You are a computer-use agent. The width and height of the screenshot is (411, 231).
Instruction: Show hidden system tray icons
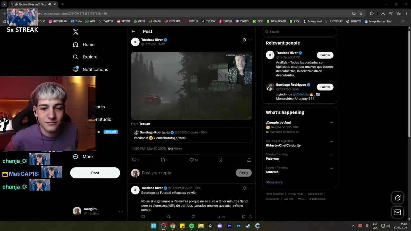point(353,226)
